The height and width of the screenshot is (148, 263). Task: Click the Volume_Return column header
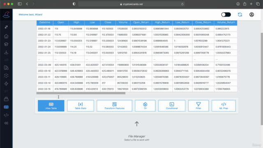(226, 23)
